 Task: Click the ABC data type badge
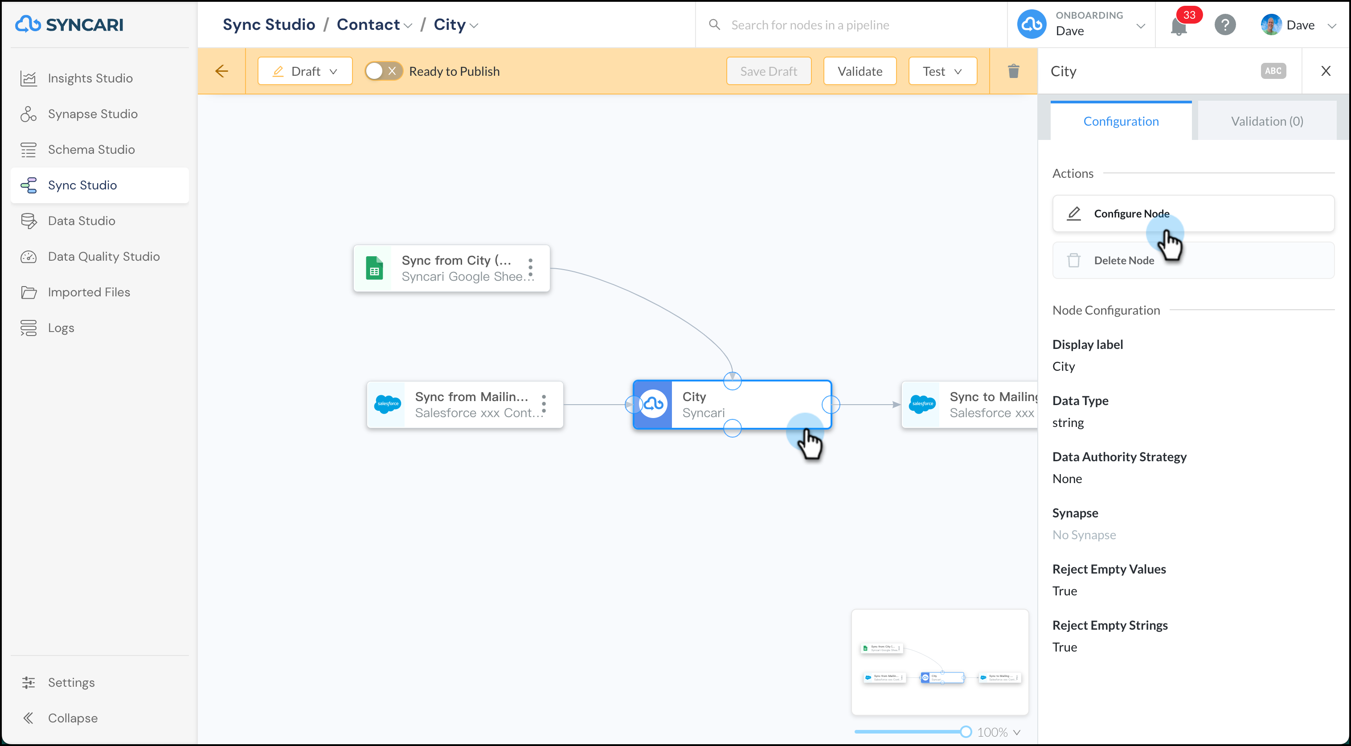point(1273,71)
